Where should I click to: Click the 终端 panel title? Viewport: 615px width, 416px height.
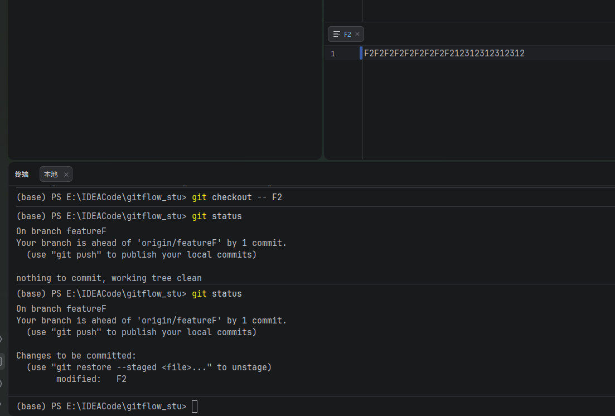click(x=22, y=174)
